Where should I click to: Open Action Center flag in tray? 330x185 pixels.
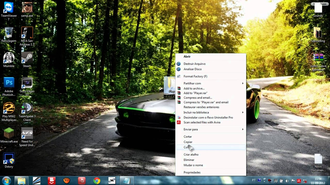(x=293, y=181)
